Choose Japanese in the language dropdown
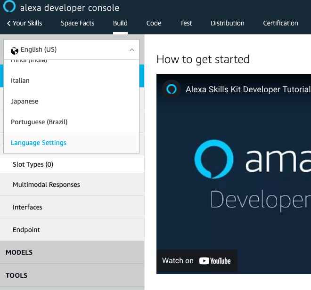The height and width of the screenshot is (290, 311). (25, 101)
